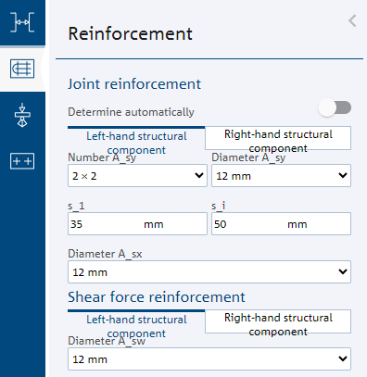Click the s_i input field
Viewport: 367px width, 377px height.
(281, 223)
